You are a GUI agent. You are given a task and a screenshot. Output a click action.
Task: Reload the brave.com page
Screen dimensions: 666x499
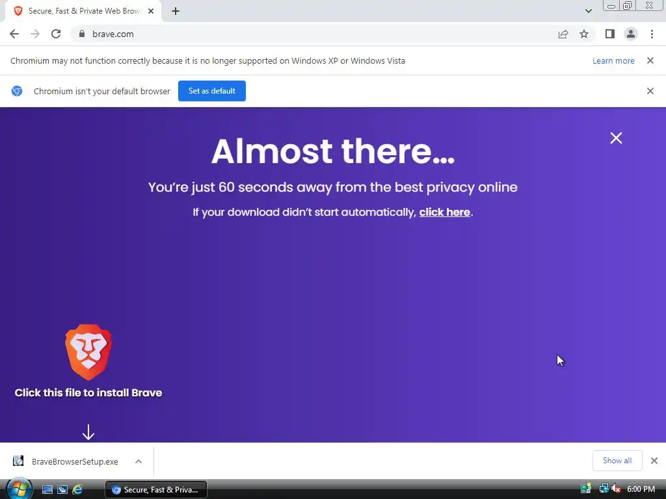[x=56, y=34]
